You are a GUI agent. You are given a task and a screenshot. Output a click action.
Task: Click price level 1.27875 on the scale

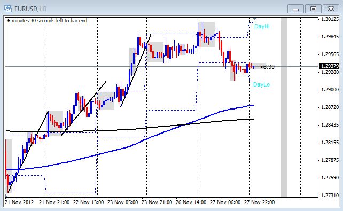point(330,160)
